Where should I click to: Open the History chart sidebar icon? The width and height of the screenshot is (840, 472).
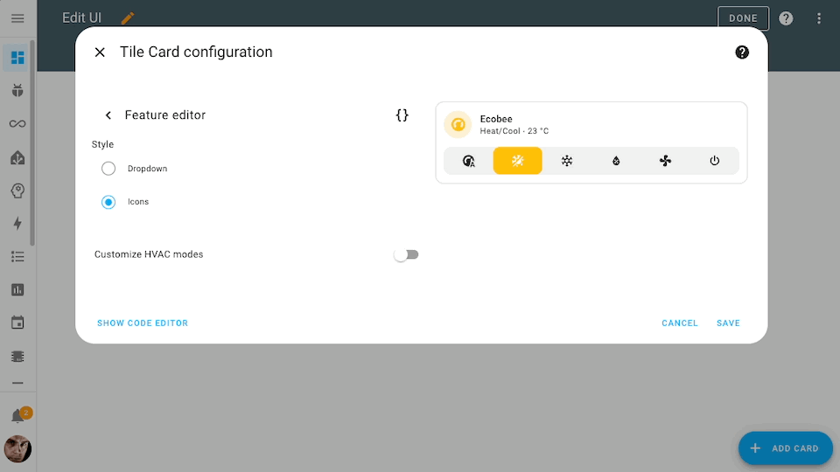pos(17,290)
